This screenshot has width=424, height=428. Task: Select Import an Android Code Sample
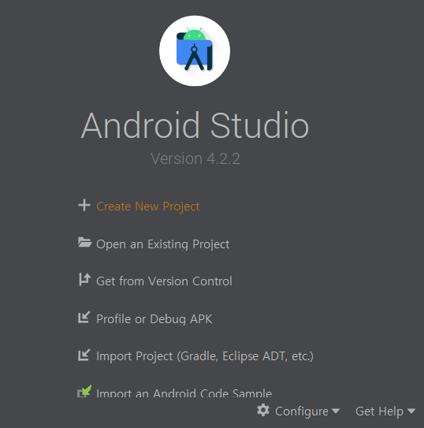click(184, 393)
